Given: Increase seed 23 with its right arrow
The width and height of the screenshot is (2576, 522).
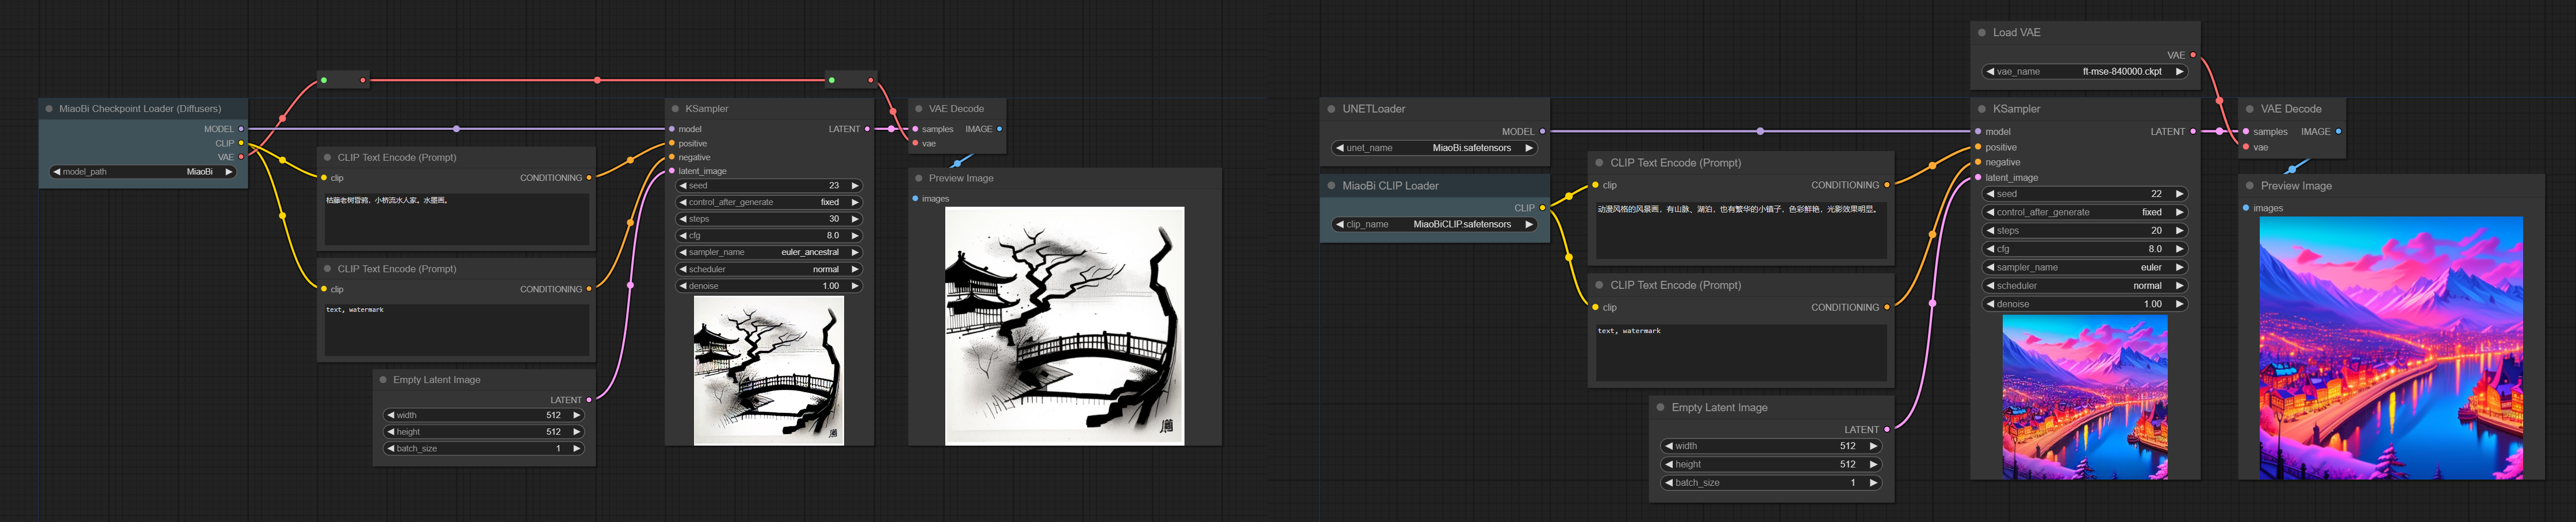Looking at the screenshot, I should 855,185.
